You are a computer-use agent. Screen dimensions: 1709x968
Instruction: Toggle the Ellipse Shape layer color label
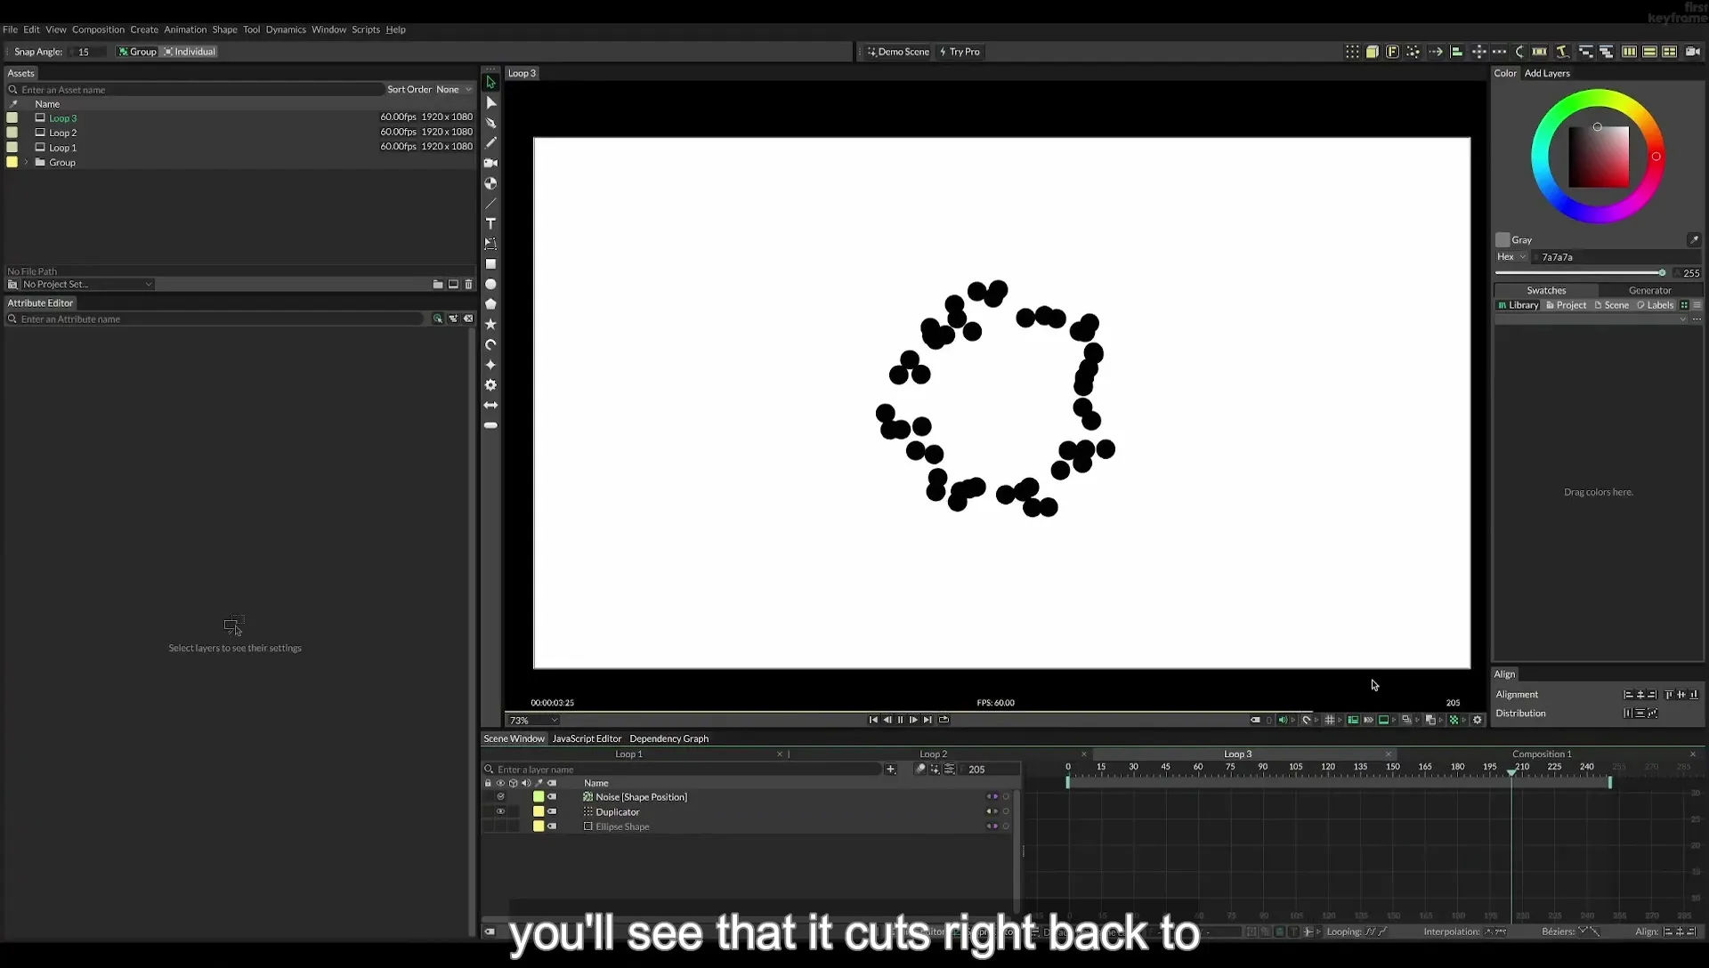tap(539, 827)
